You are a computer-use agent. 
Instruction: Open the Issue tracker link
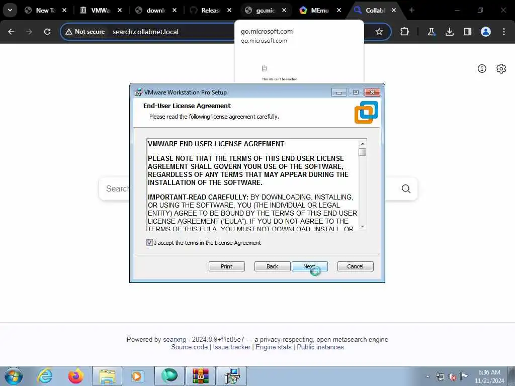click(x=231, y=347)
